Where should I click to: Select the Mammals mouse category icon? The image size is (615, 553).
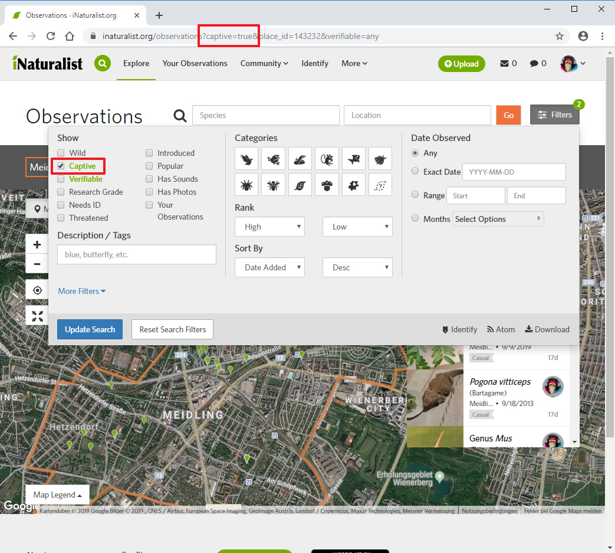(327, 159)
